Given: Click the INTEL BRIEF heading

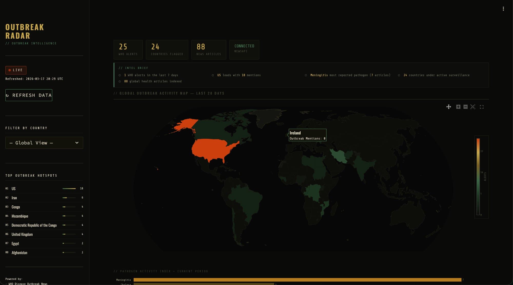Looking at the screenshot, I should point(133,68).
